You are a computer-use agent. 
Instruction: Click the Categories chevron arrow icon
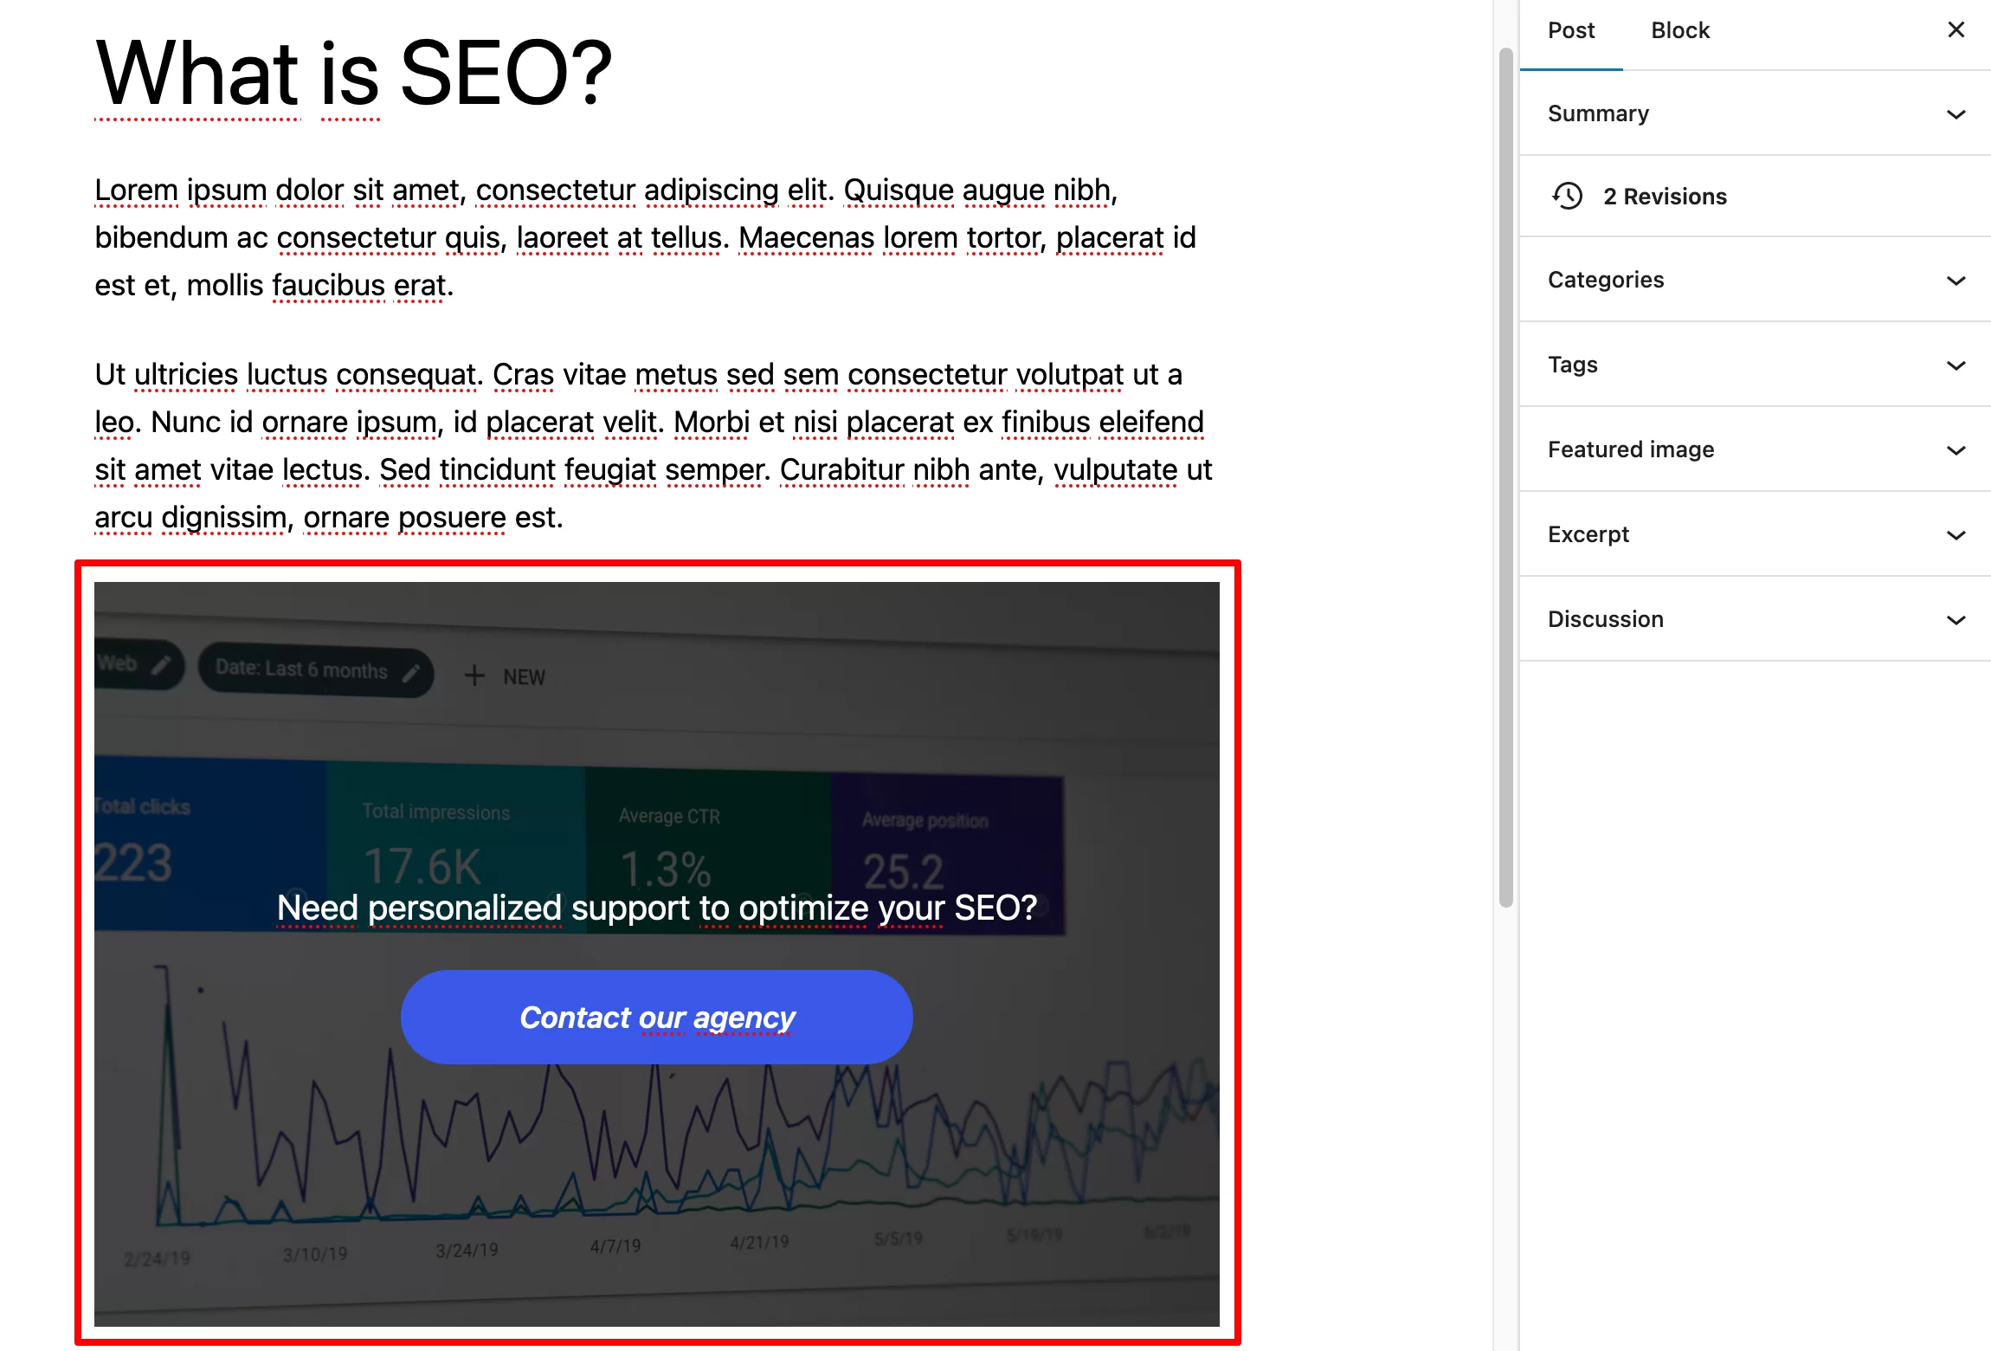coord(1956,279)
